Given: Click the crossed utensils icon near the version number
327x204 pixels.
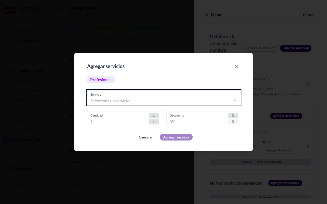Looking at the screenshot, I should pyautogui.click(x=19, y=185).
